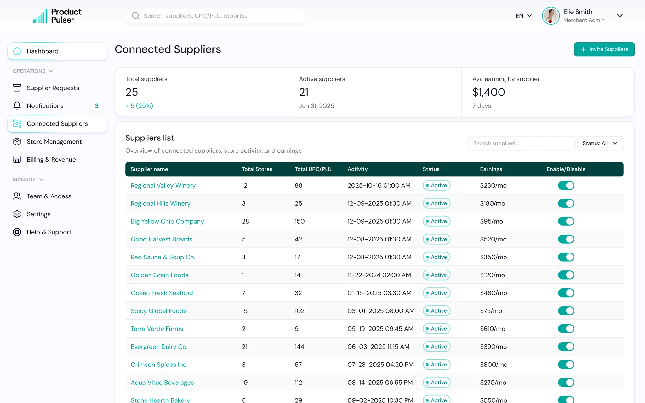Click Aqua Vitae Beverages supplier name
645x403 pixels.
[162, 383]
